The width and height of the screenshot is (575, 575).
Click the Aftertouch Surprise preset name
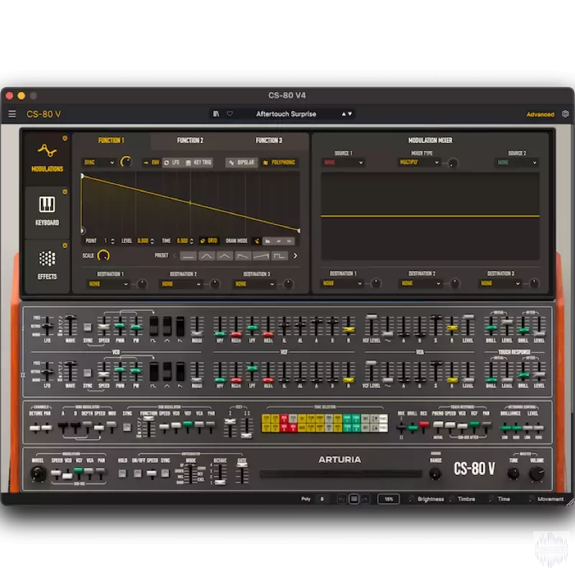[x=286, y=114]
